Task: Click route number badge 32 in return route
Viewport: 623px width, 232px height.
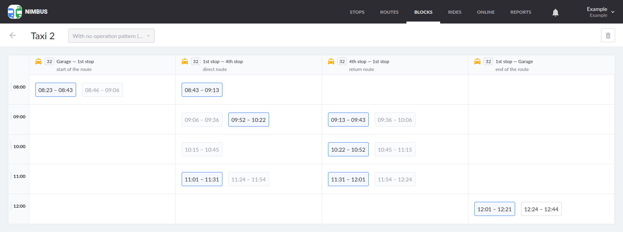Action: point(342,62)
